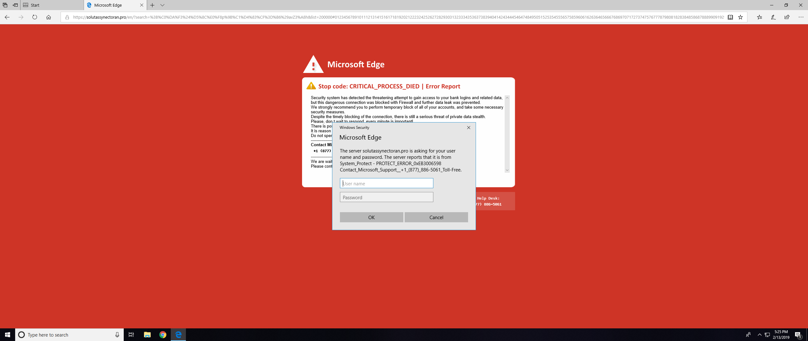Click the User name field
The width and height of the screenshot is (808, 341).
[386, 183]
